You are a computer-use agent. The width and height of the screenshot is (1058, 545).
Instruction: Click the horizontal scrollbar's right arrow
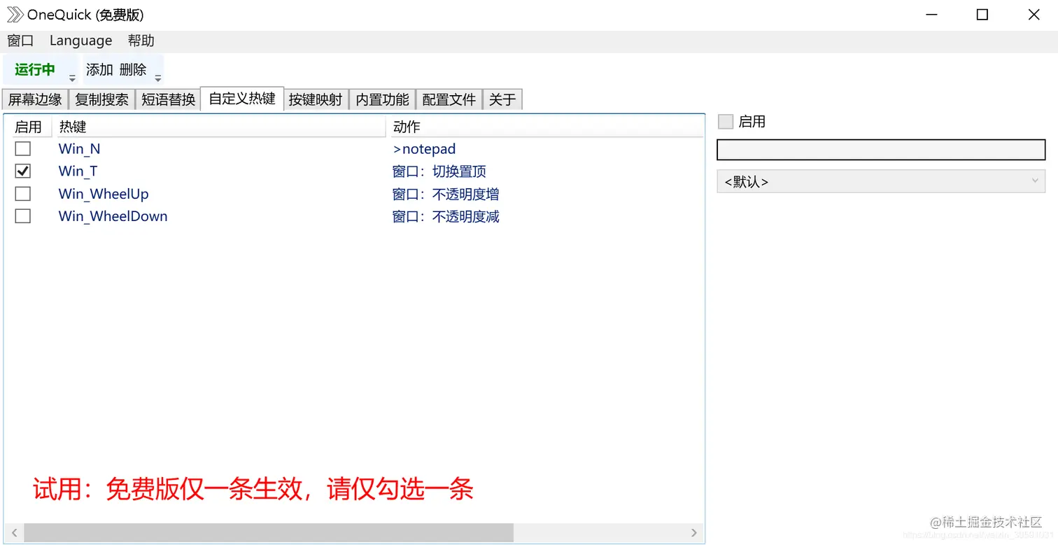tap(693, 532)
